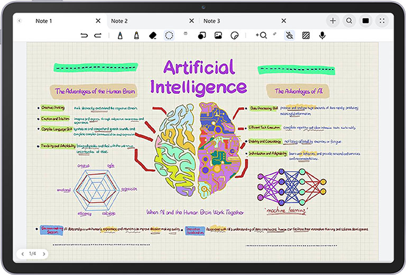
Task: Toggle the finger-drawing disable mode
Action: click(x=289, y=35)
